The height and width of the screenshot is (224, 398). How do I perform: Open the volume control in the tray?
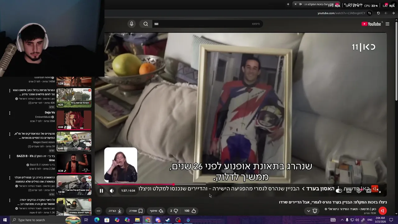tap(357, 220)
